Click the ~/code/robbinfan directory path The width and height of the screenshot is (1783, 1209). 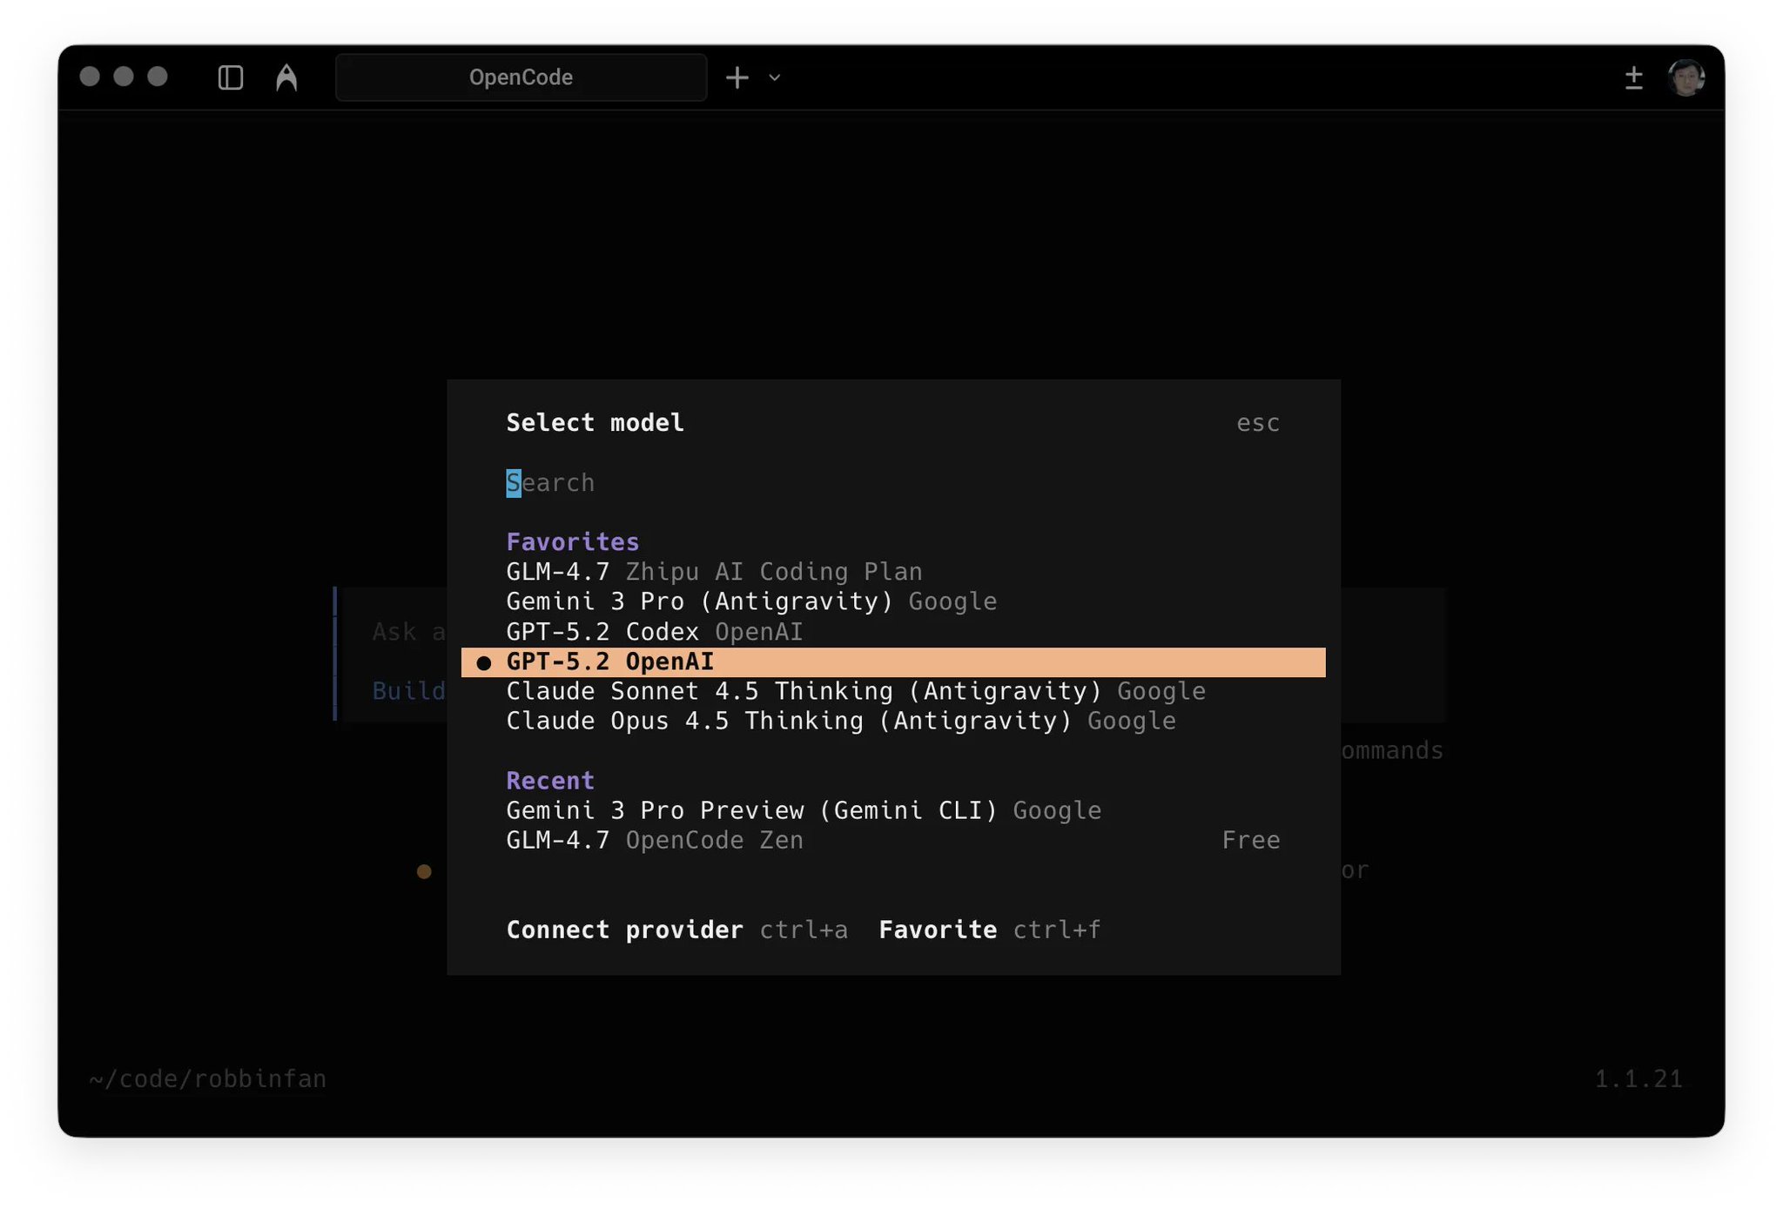pyautogui.click(x=208, y=1078)
